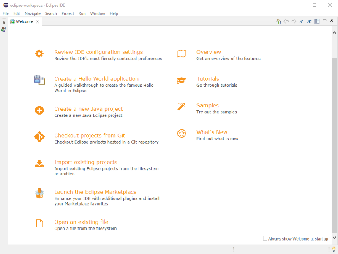Click Launch the Eclipse Marketplace link
Screen dimensions: 338x254
[95, 192]
